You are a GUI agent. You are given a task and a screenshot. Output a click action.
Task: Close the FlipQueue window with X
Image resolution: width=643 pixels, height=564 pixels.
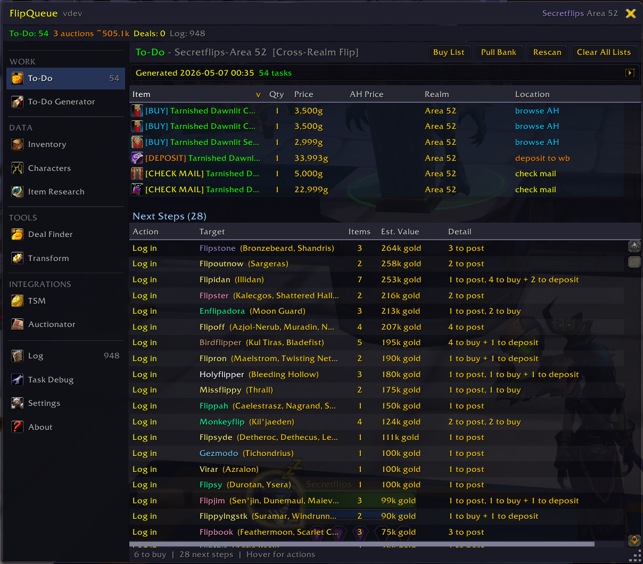pos(631,13)
